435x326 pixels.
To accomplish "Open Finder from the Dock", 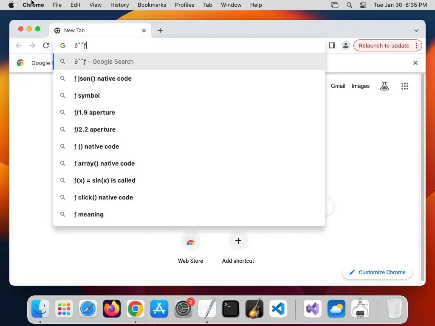I will [40, 309].
